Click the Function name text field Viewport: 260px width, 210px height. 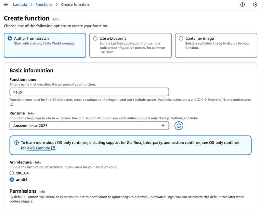89,92
